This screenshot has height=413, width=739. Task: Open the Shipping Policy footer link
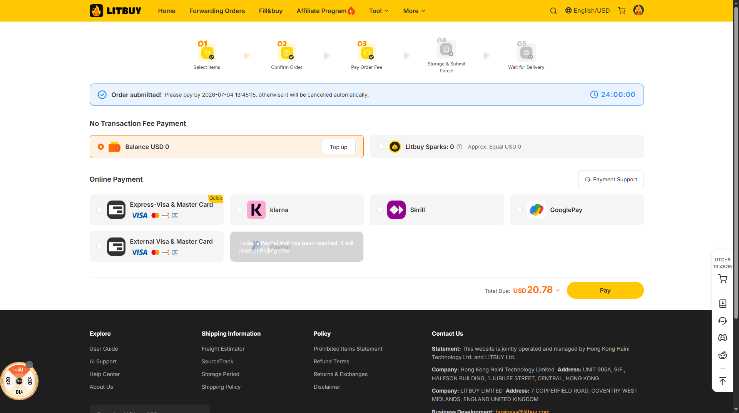(221, 387)
